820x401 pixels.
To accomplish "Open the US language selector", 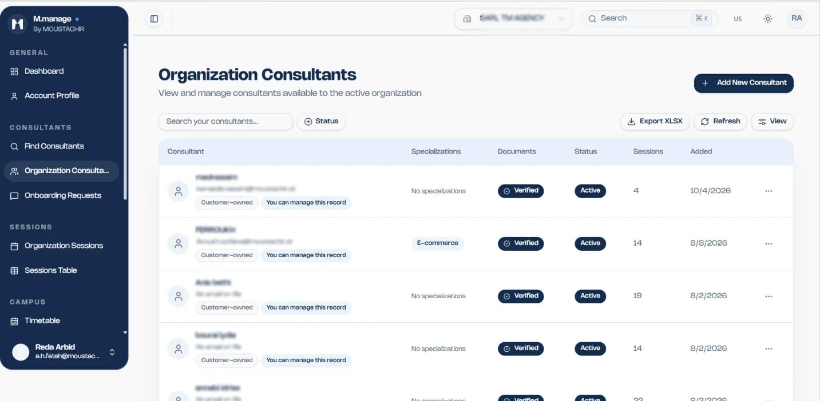I will [738, 19].
